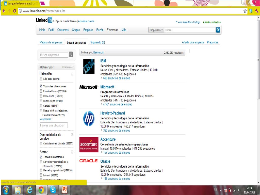Bookmark page with the star icon
This screenshot has height=195, width=260.
(x=245, y=11)
